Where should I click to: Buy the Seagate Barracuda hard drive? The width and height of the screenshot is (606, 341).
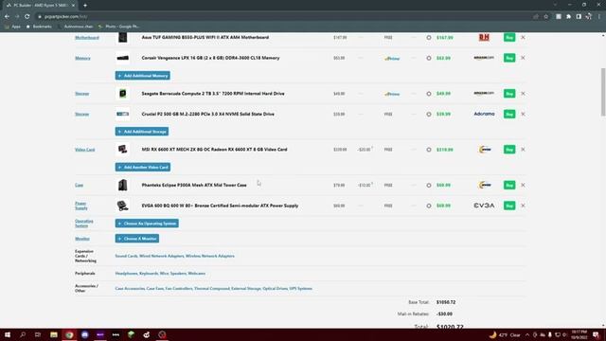(509, 94)
